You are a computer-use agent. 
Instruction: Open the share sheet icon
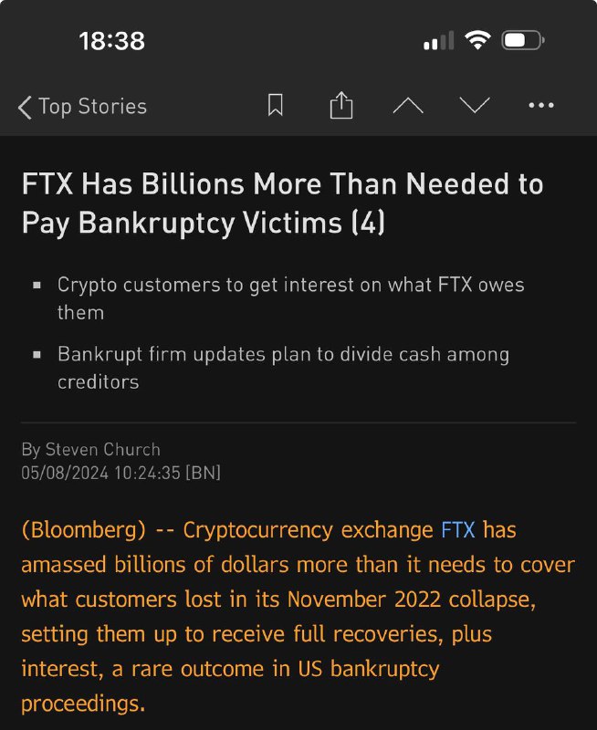point(340,106)
